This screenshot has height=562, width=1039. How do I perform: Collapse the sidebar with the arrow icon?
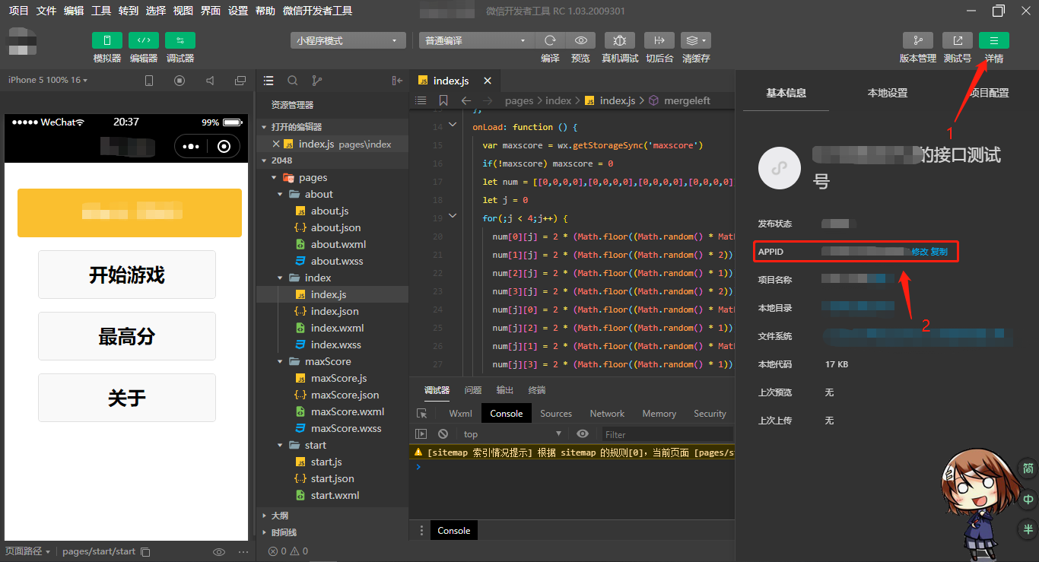tap(397, 81)
